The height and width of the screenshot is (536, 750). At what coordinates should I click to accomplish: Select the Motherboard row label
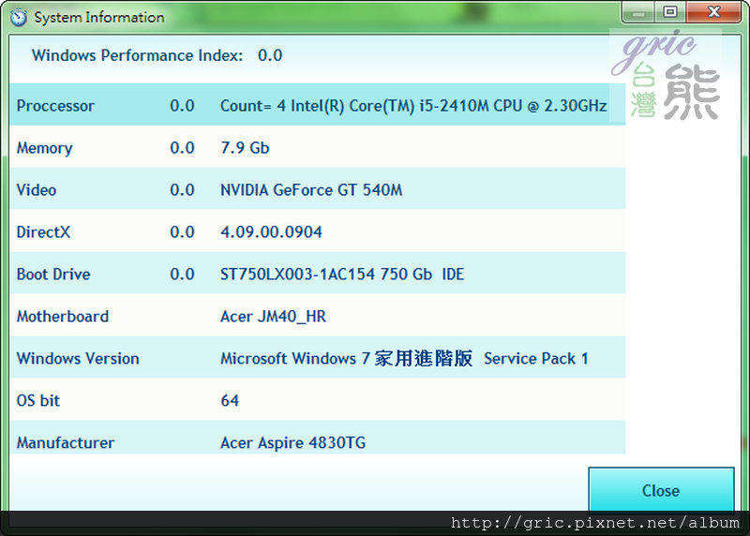[63, 316]
